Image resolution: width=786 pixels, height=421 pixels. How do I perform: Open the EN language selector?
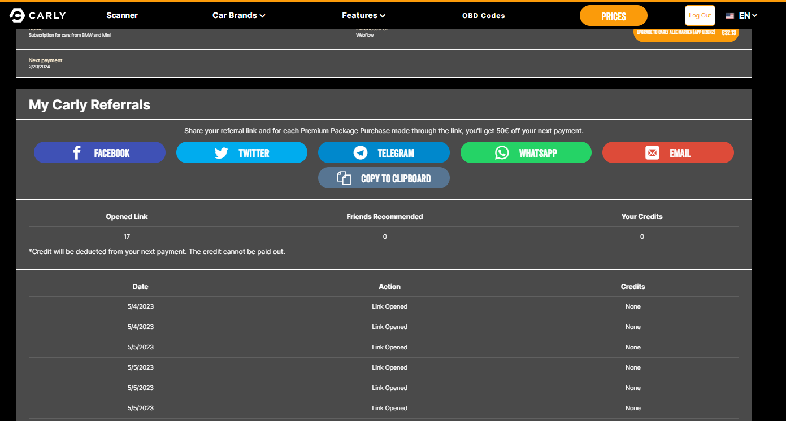click(748, 16)
